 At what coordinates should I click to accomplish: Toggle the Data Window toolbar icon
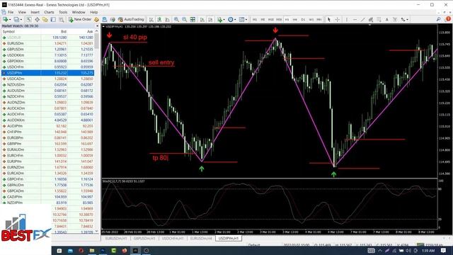[x=37, y=19]
